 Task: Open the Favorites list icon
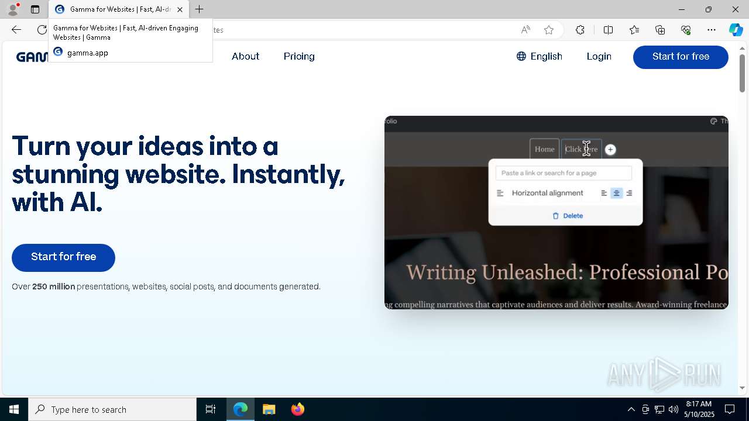(634, 30)
